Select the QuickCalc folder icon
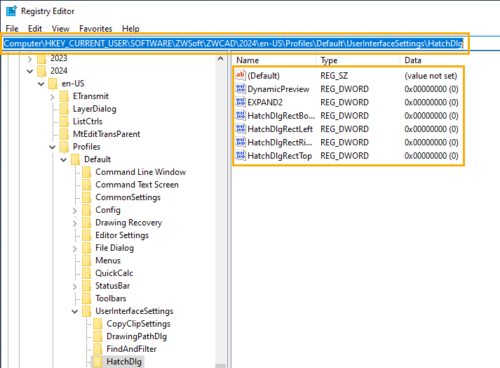The image size is (500, 368). click(x=86, y=273)
